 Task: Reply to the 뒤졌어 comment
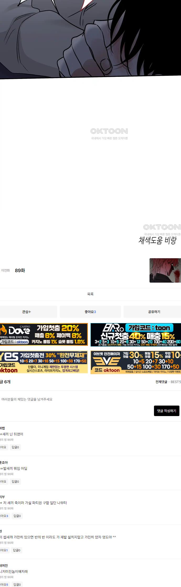tap(15, 447)
